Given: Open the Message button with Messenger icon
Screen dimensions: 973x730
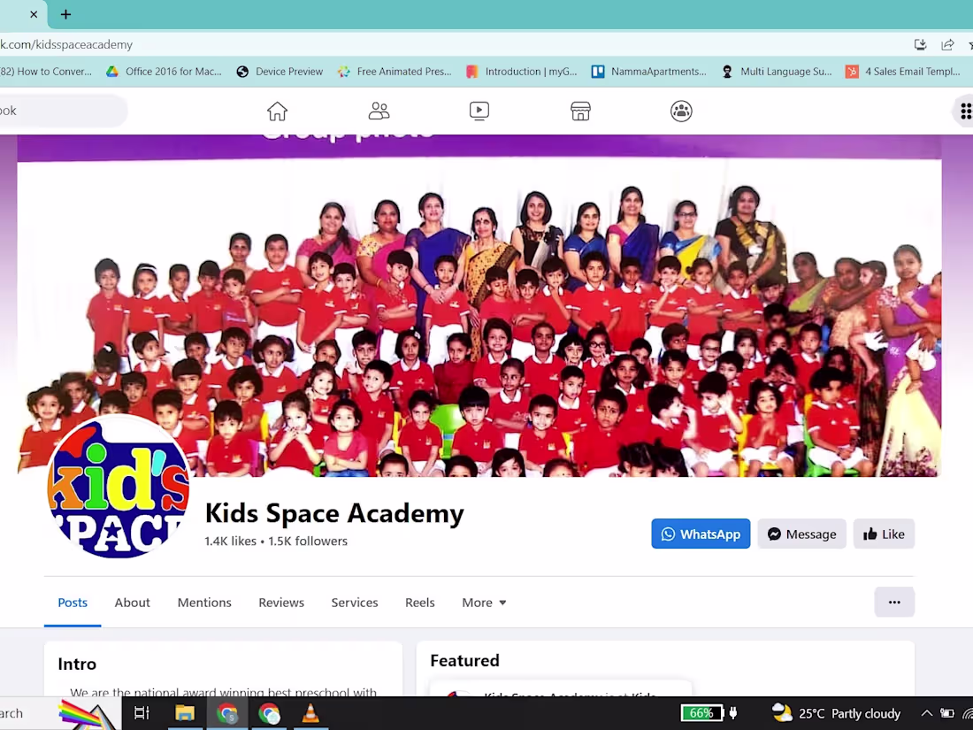Looking at the screenshot, I should coord(801,534).
